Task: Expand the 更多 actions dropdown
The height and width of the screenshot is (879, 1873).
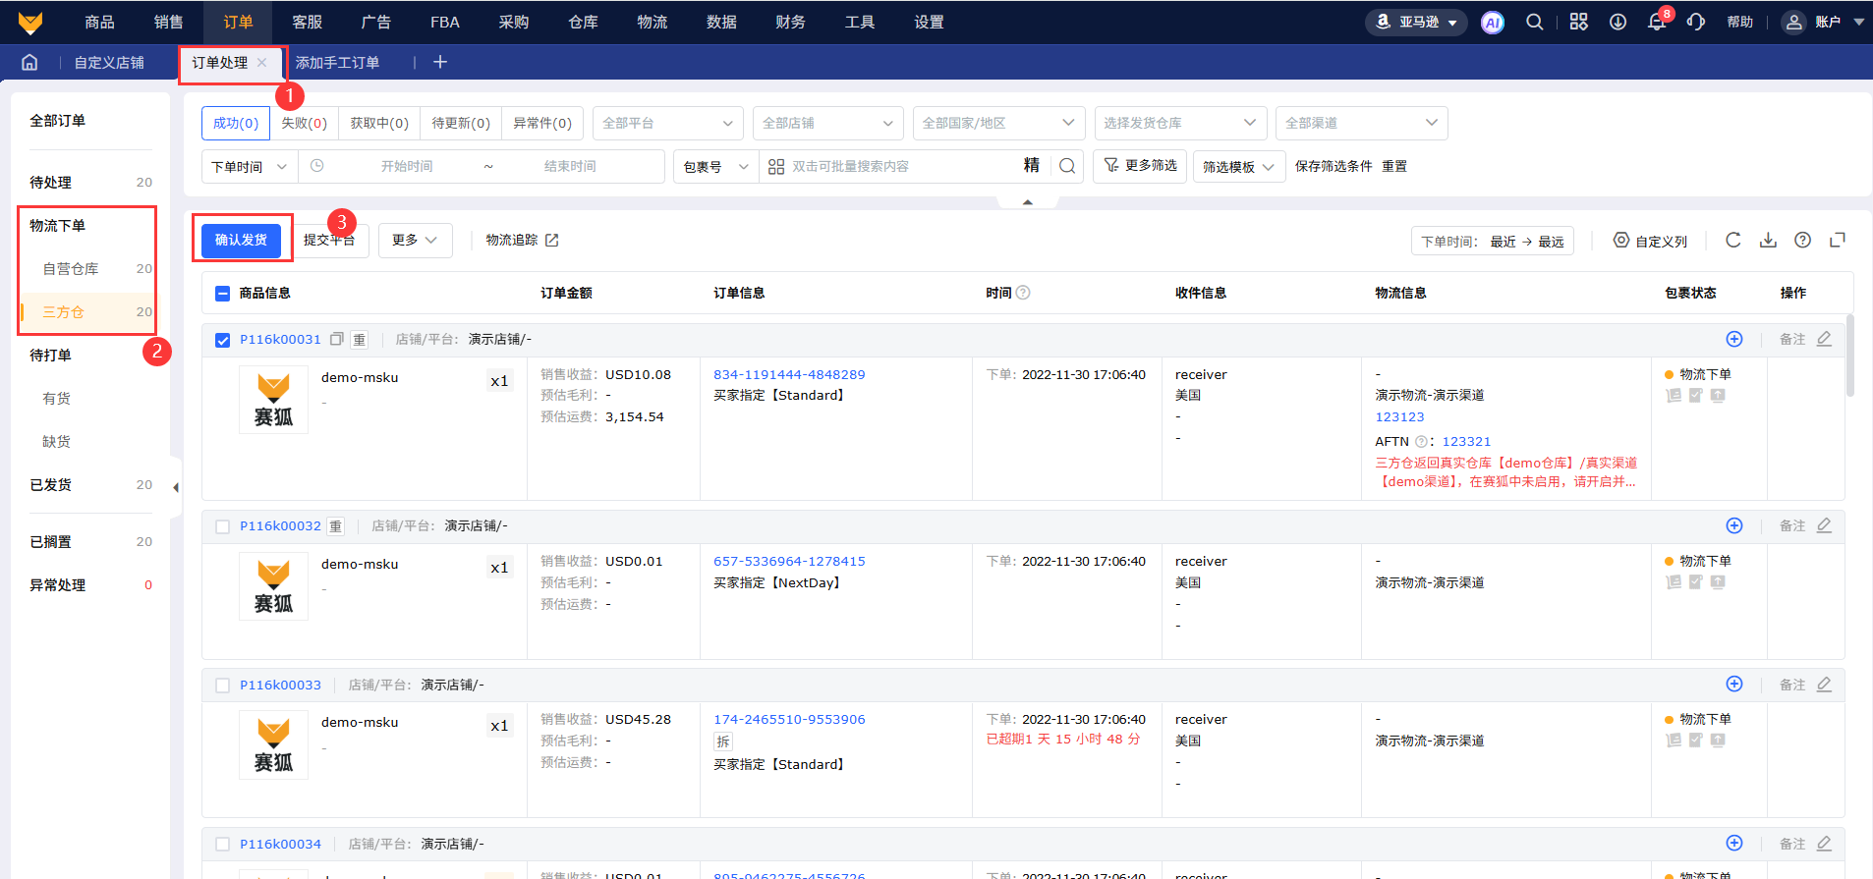Action: tap(415, 241)
